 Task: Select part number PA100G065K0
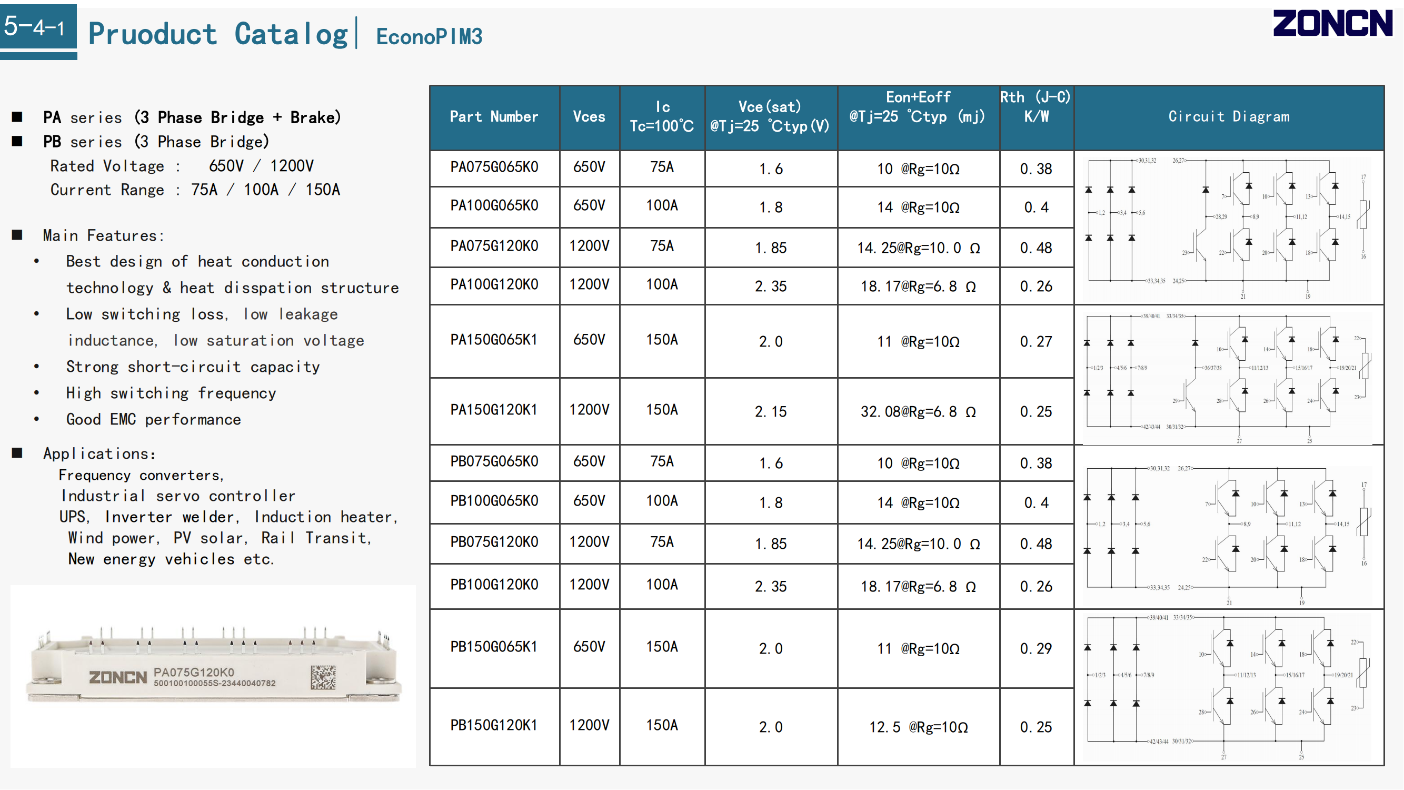pyautogui.click(x=494, y=205)
